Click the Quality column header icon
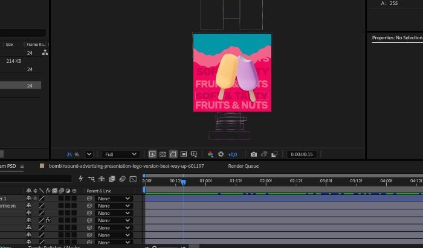Image resolution: width=423 pixels, height=248 pixels. point(42,191)
